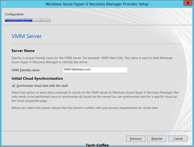Click the Configuration progress bar
The height and width of the screenshot is (147, 194).
pos(28,20)
